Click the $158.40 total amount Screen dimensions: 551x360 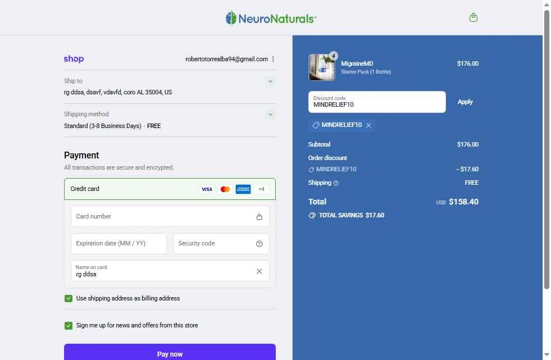(463, 202)
